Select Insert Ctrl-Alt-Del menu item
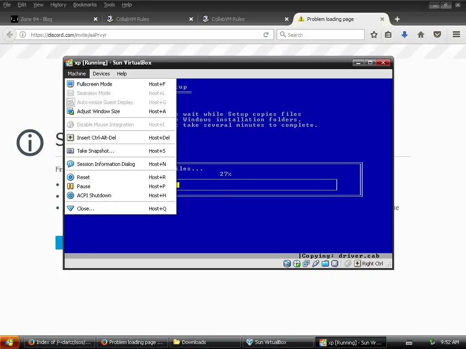 [x=120, y=138]
